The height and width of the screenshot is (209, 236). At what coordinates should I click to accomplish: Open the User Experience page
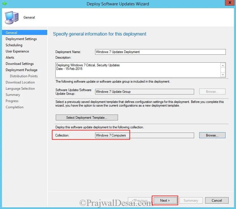pos(17,51)
